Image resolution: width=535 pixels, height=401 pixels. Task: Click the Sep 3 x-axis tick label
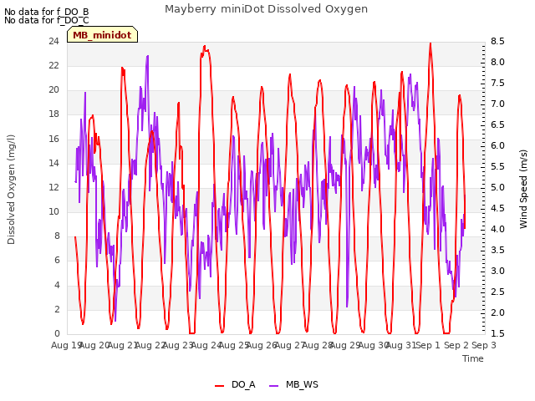pos(484,345)
